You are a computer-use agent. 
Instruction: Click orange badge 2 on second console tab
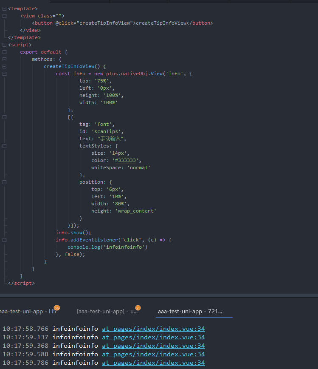click(x=138, y=308)
